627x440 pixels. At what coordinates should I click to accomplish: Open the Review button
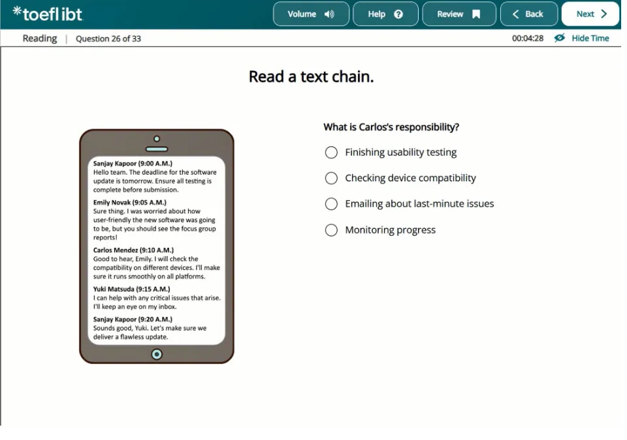459,14
